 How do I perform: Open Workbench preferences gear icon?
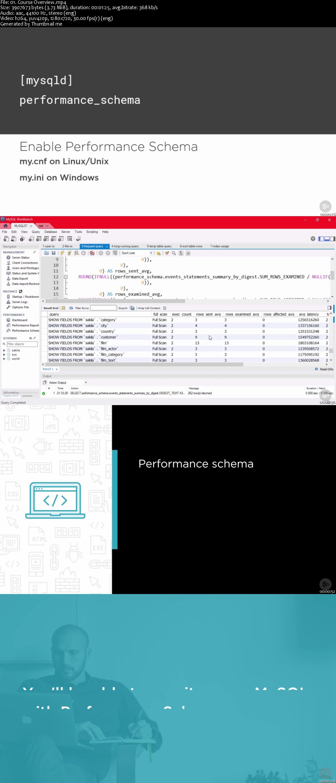click(313, 238)
